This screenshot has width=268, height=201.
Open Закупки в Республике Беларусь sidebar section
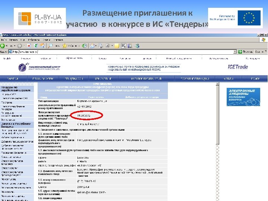[17, 125]
